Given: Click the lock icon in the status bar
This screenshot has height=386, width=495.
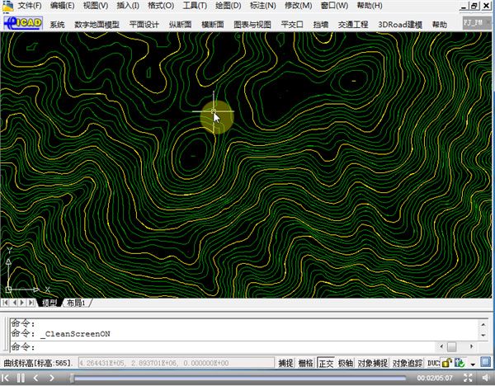Looking at the screenshot, I should coord(446,363).
